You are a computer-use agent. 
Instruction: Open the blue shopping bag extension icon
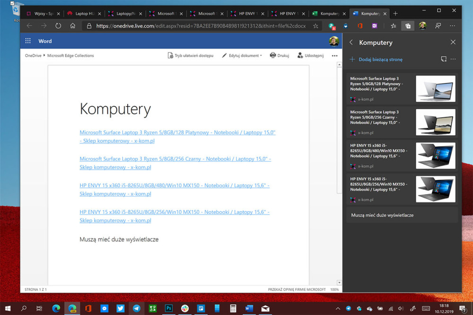346,26
